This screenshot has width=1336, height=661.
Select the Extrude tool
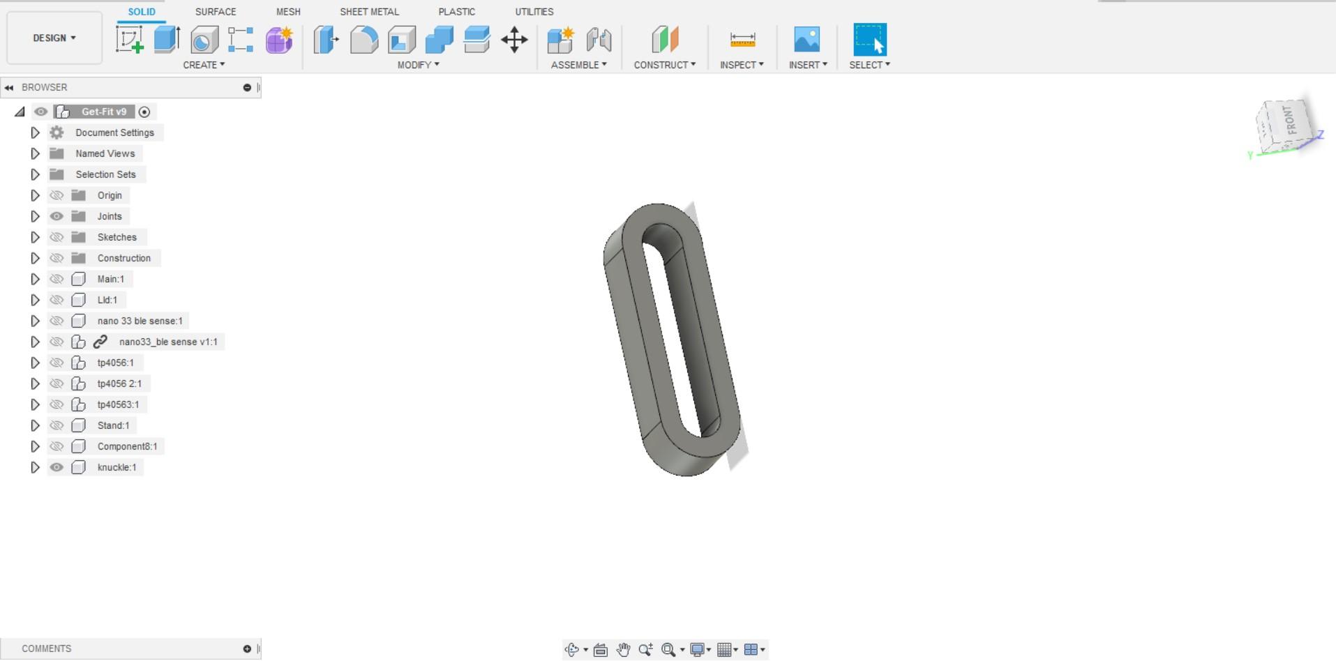pyautogui.click(x=167, y=39)
